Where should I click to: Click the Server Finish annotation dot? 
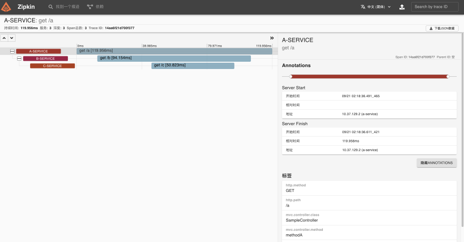tap(447, 77)
